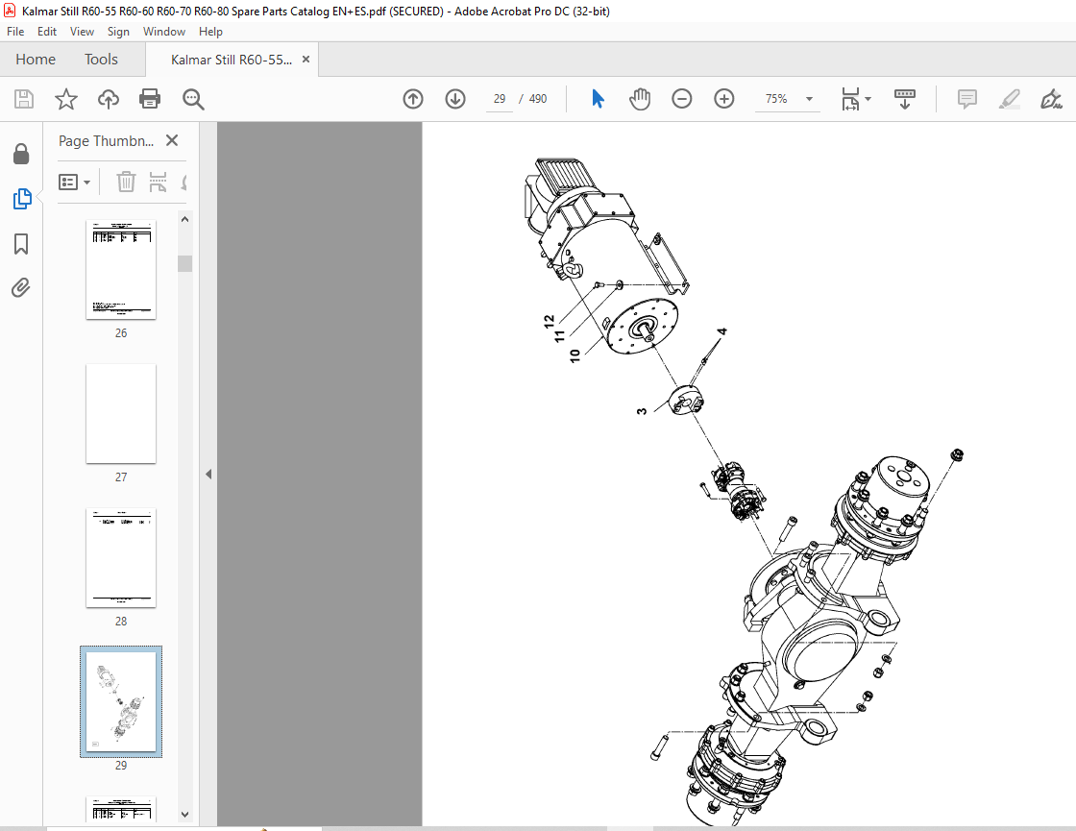Go to previous page arrow

pos(413,99)
